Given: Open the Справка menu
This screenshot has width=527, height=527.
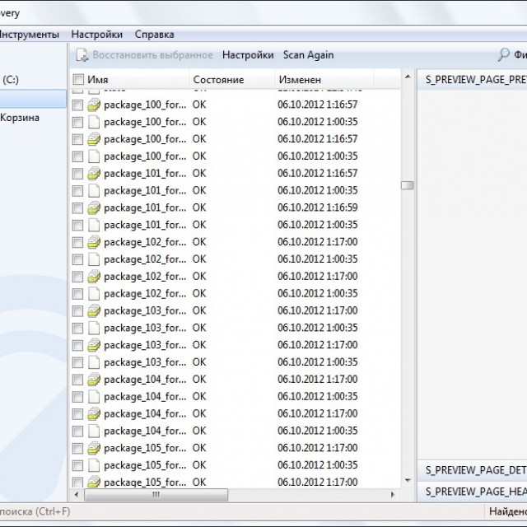Looking at the screenshot, I should click(x=155, y=35).
